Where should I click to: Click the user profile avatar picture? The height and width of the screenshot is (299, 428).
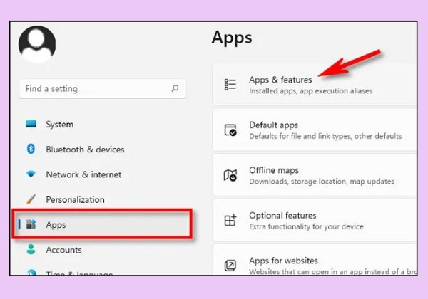tap(37, 44)
